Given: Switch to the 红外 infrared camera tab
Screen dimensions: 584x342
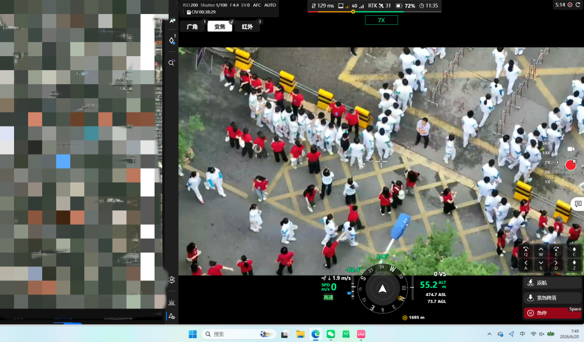Looking at the screenshot, I should pos(247,26).
